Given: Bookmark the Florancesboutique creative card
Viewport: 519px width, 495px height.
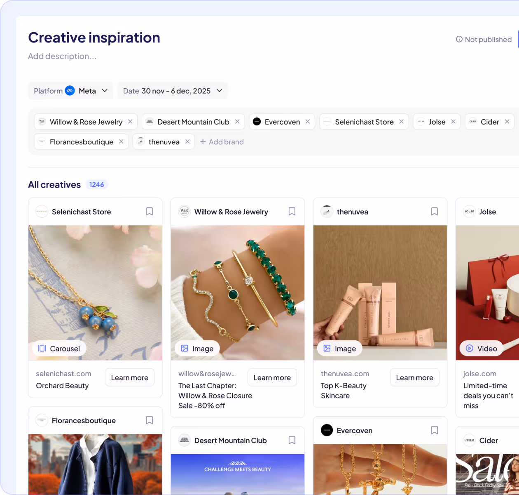Looking at the screenshot, I should [150, 420].
